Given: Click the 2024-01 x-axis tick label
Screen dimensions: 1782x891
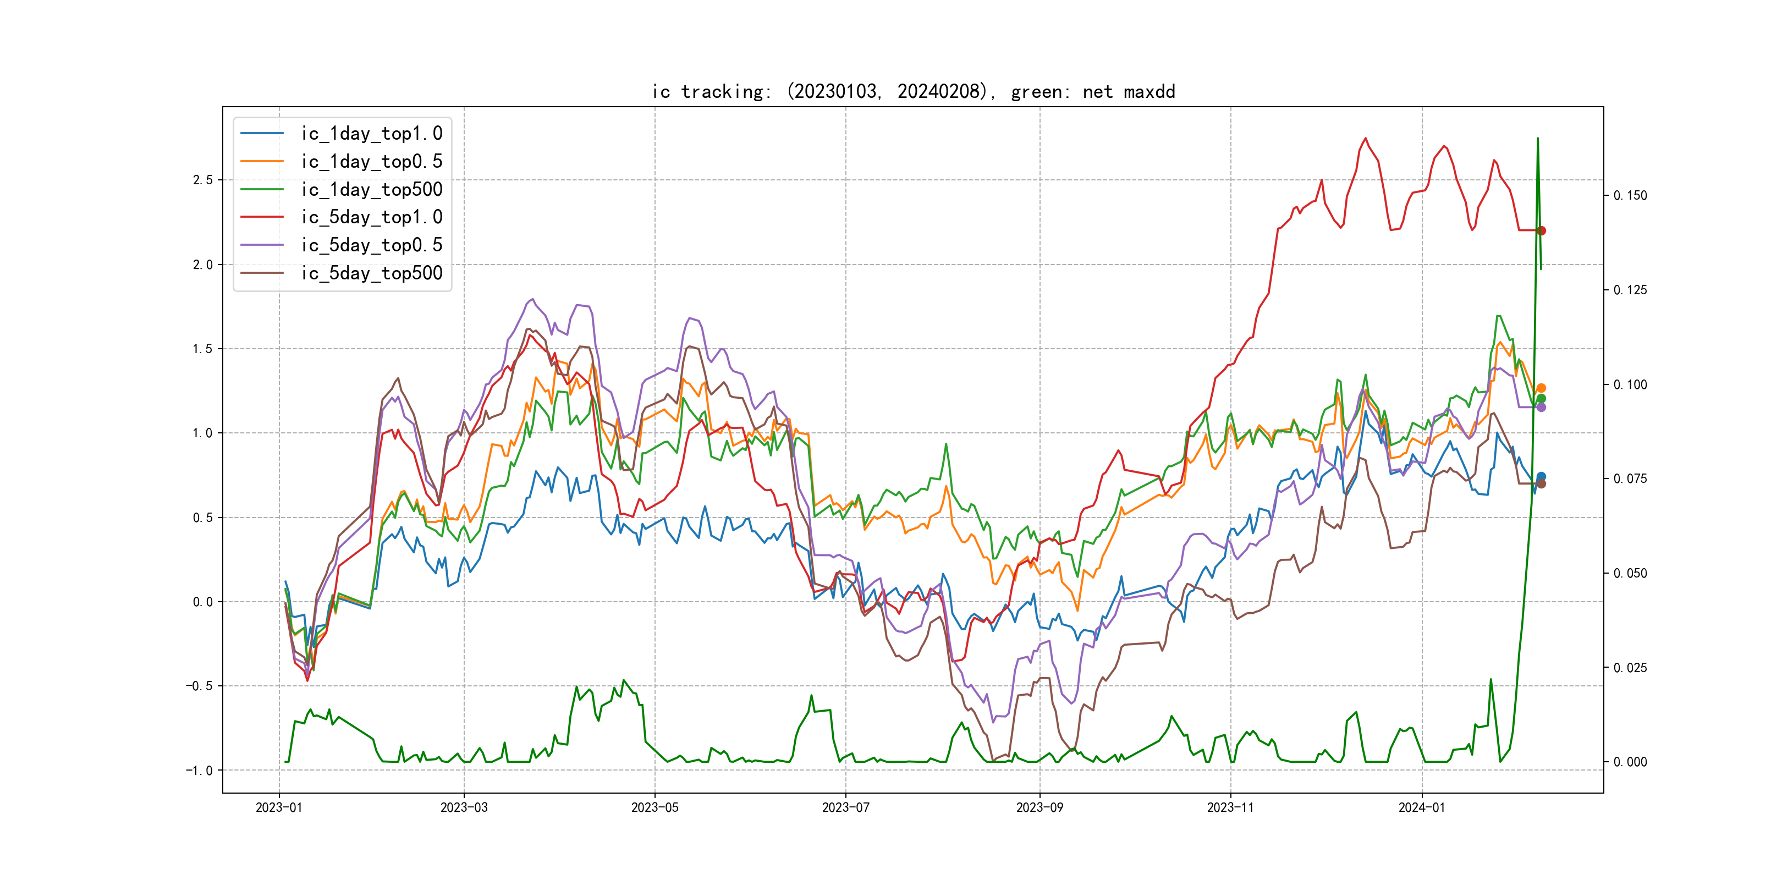Looking at the screenshot, I should [x=1422, y=807].
